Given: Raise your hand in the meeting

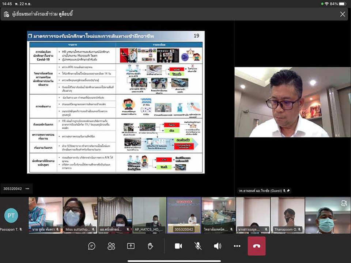Looking at the screenshot, I should pos(150,246).
